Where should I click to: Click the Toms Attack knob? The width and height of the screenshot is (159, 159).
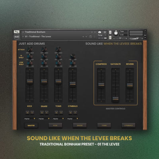point(58,49)
